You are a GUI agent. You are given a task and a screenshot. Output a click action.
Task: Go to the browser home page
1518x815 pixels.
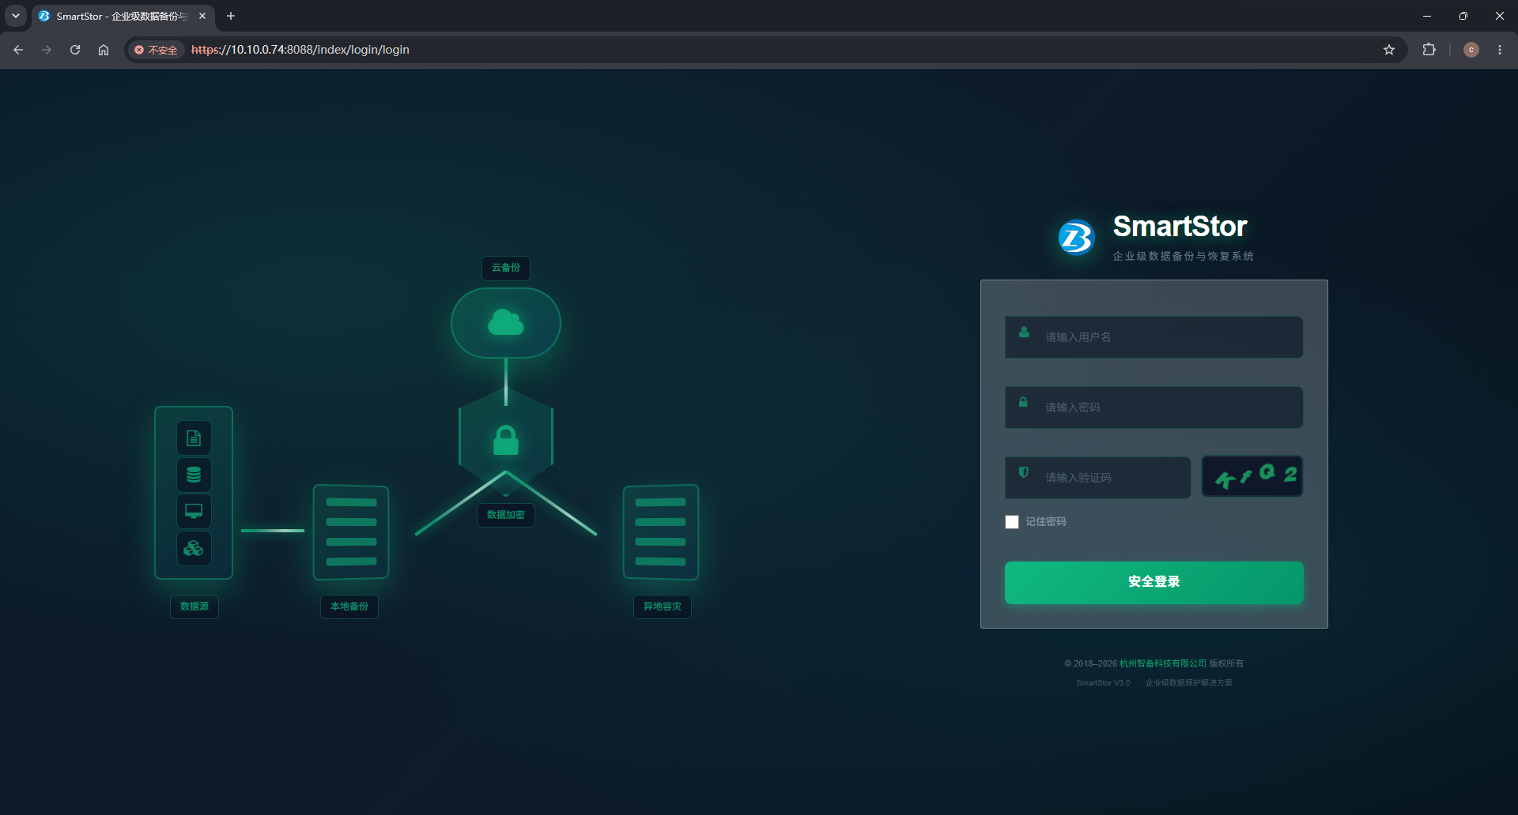[104, 50]
